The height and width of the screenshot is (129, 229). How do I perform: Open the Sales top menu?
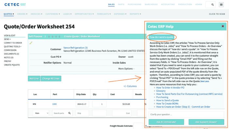pos(111,5)
